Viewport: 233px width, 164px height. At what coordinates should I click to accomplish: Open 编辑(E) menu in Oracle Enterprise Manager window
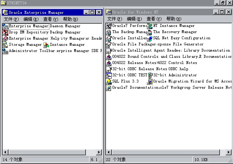pos(31,19)
